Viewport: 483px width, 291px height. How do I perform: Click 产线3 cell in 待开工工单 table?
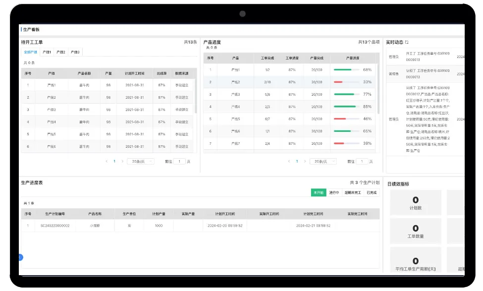click(x=52, y=110)
